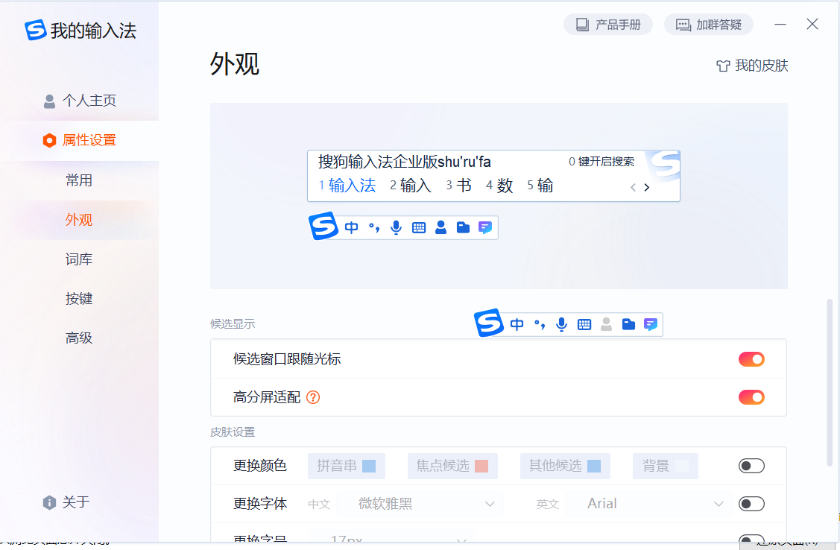Click the previous candidates page arrow

coord(634,188)
